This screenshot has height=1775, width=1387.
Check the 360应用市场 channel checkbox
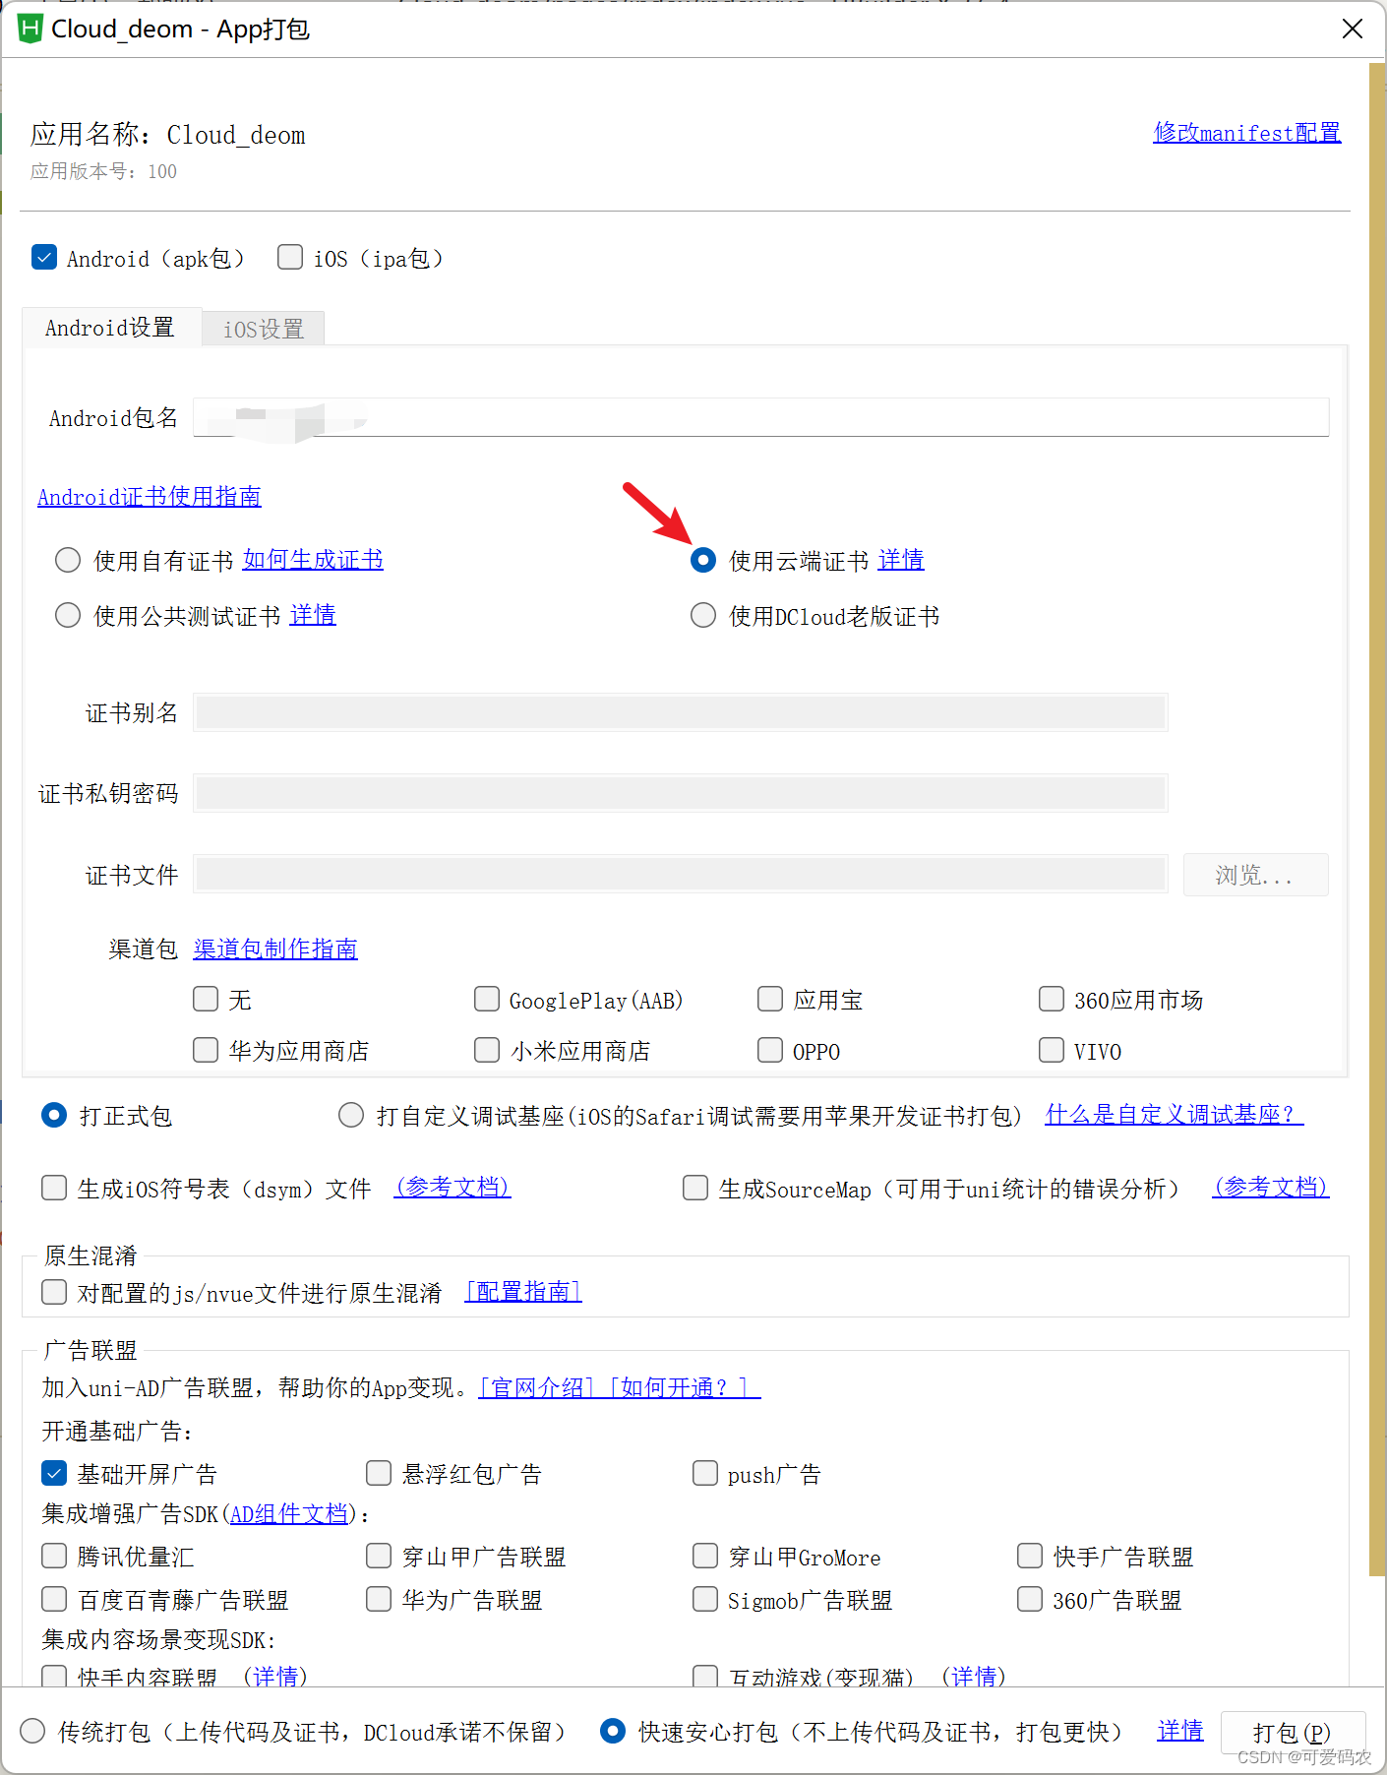[1052, 999]
